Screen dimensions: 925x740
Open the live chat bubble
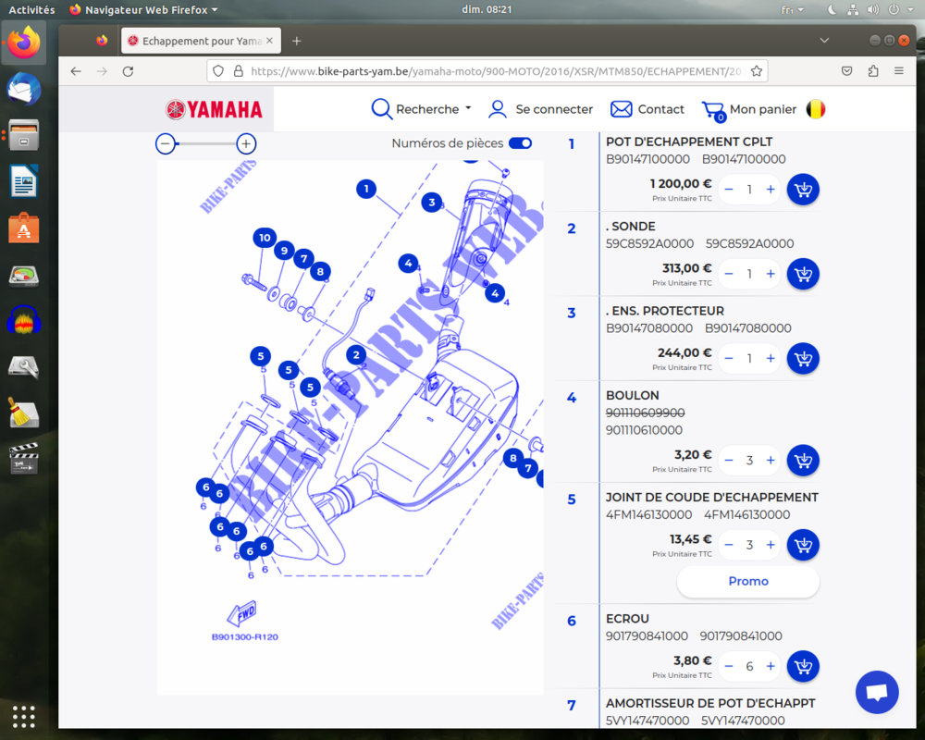click(877, 692)
